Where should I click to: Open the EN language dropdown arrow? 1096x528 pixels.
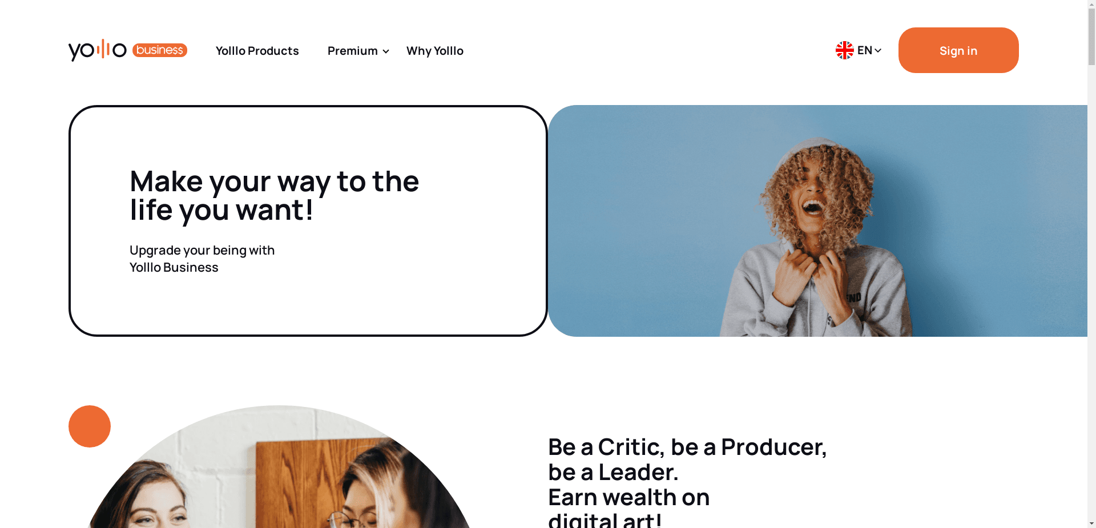coord(878,50)
